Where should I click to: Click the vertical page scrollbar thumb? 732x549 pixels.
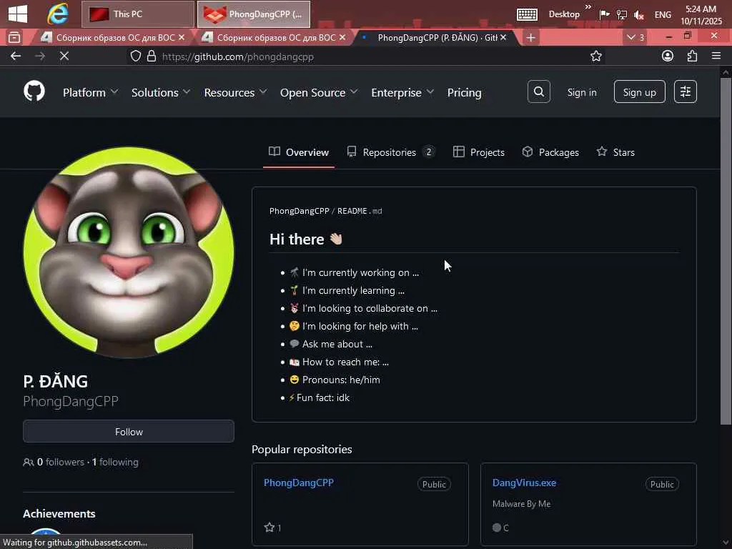(725, 251)
